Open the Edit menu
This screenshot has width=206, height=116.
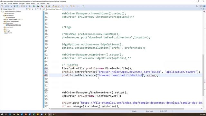click(x=5, y=4)
